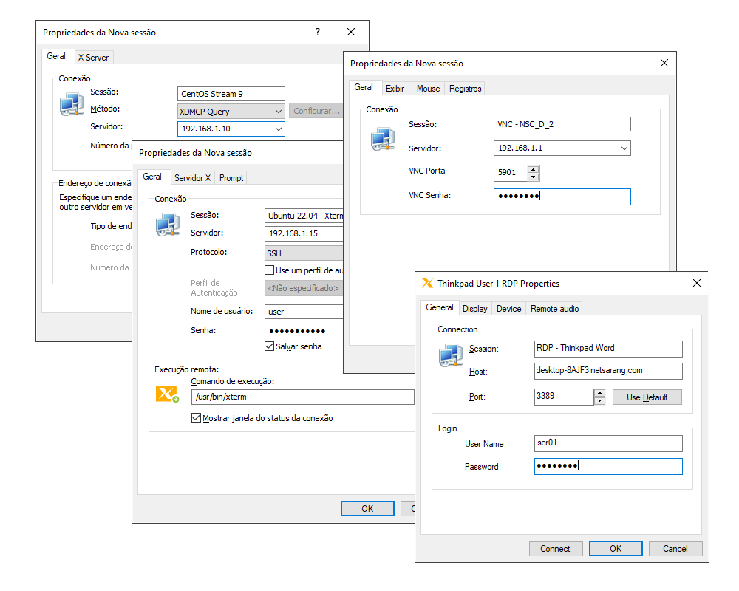Switch to Mouse tab in VNC dialog

click(x=428, y=89)
